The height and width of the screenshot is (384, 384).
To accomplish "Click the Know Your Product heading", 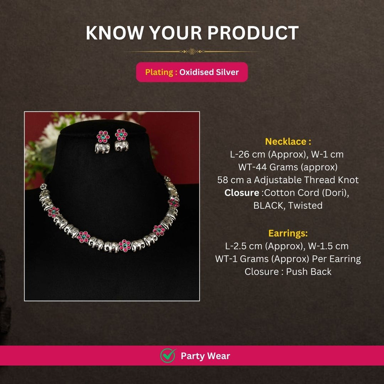I will coord(192,33).
